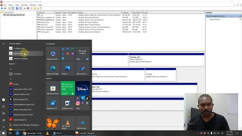
Task: Open the Start menu user account icon
Action: pyautogui.click(x=3, y=100)
